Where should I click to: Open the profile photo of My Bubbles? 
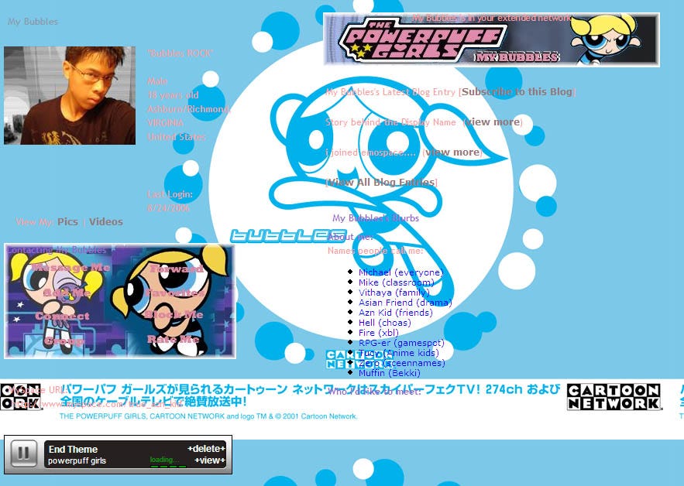pyautogui.click(x=70, y=95)
